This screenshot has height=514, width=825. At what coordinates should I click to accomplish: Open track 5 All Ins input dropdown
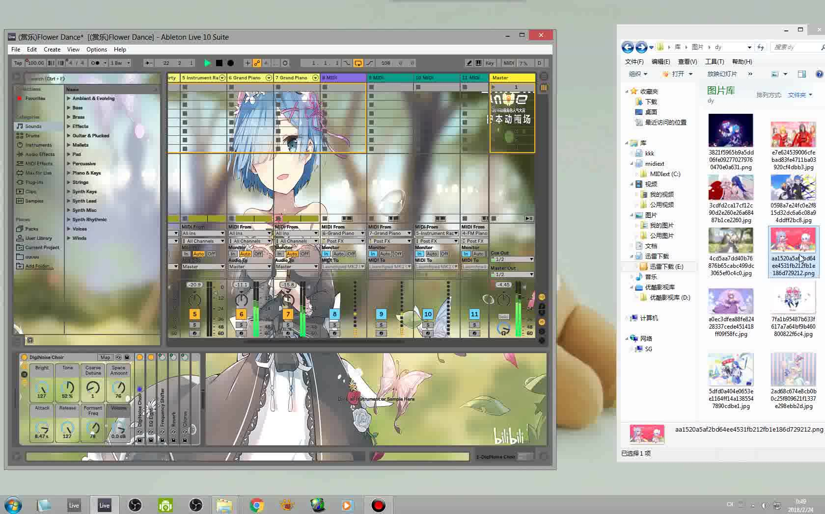[203, 233]
